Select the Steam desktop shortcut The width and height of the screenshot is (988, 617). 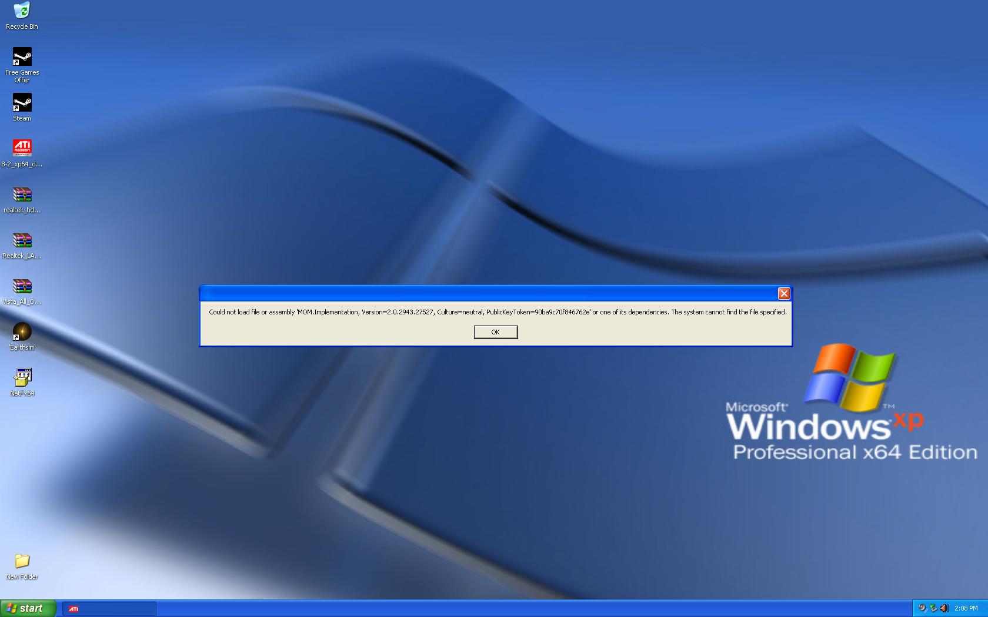click(22, 108)
